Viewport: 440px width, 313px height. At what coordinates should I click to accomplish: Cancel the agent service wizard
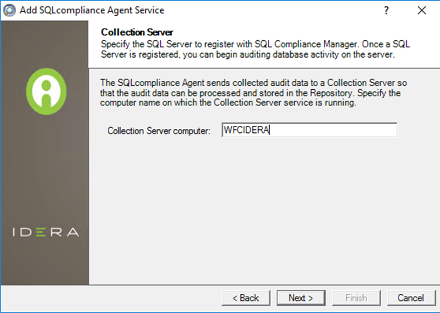411,298
